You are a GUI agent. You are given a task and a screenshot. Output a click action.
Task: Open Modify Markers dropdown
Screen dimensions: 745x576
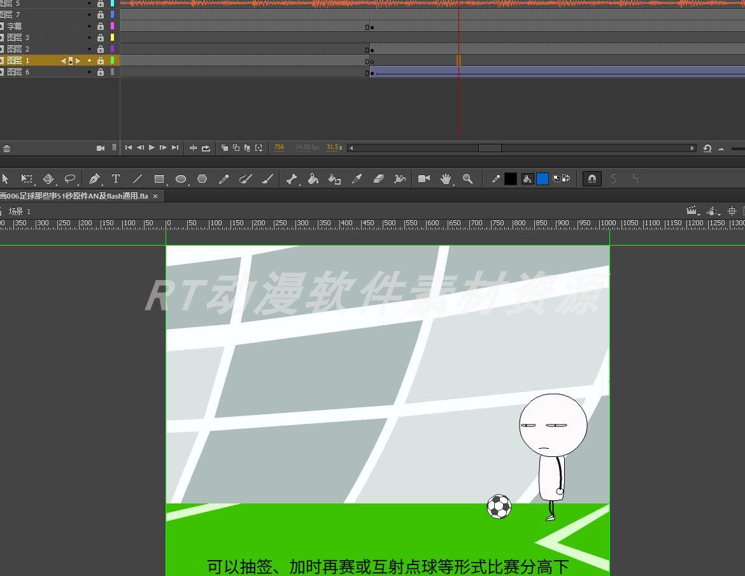click(259, 148)
